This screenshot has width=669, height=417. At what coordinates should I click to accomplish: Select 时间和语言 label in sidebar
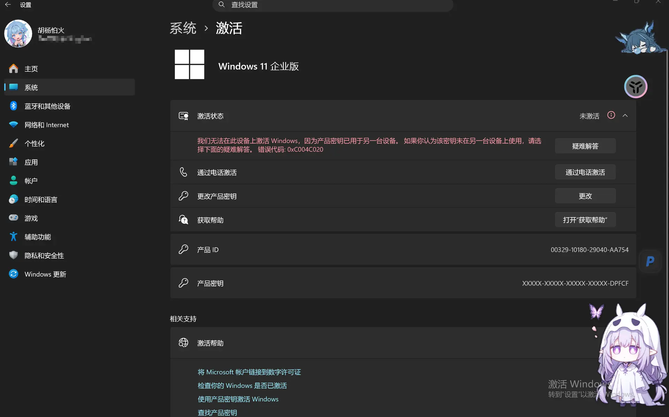41,200
